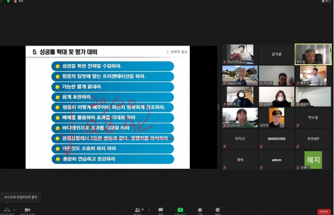Click slide bullet '가능한 짧게 끝내라'
Screen dimensions: 334x215
(x=112, y=87)
